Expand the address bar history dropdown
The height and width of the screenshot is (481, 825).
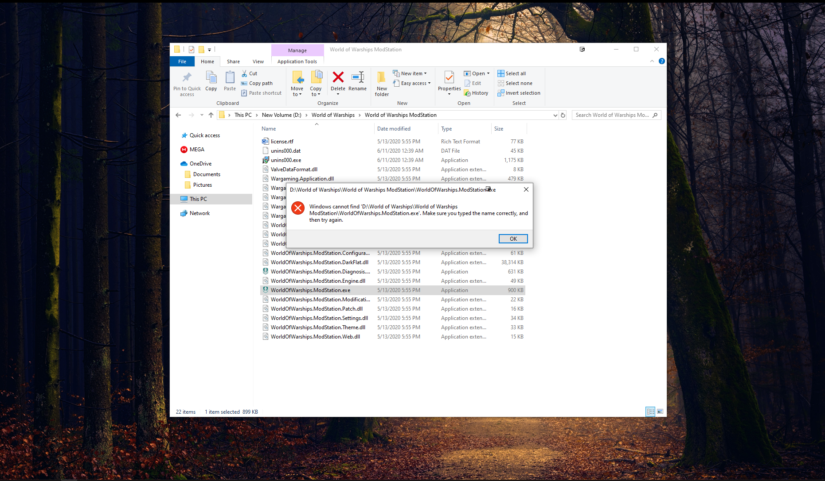tap(555, 115)
